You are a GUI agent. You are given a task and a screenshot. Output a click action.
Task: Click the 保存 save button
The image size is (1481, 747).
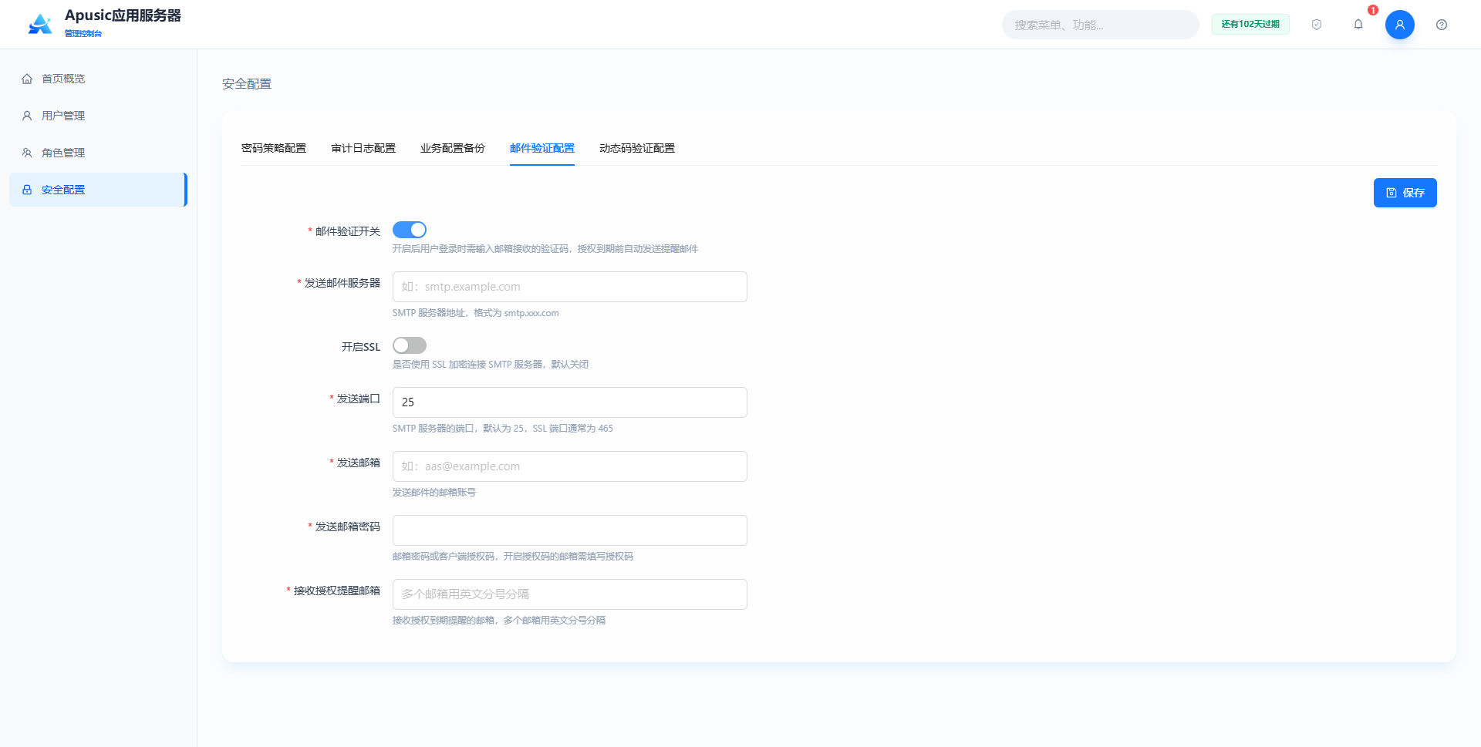tap(1405, 193)
